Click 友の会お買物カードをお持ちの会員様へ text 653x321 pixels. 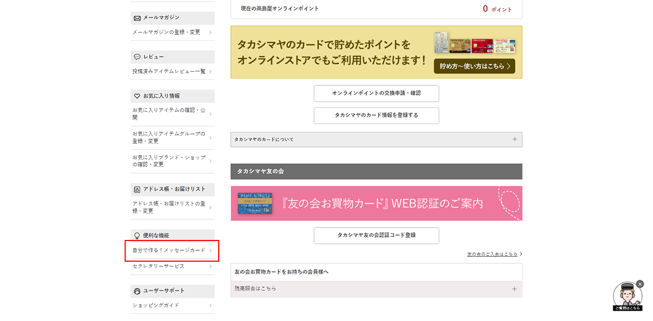point(281,271)
